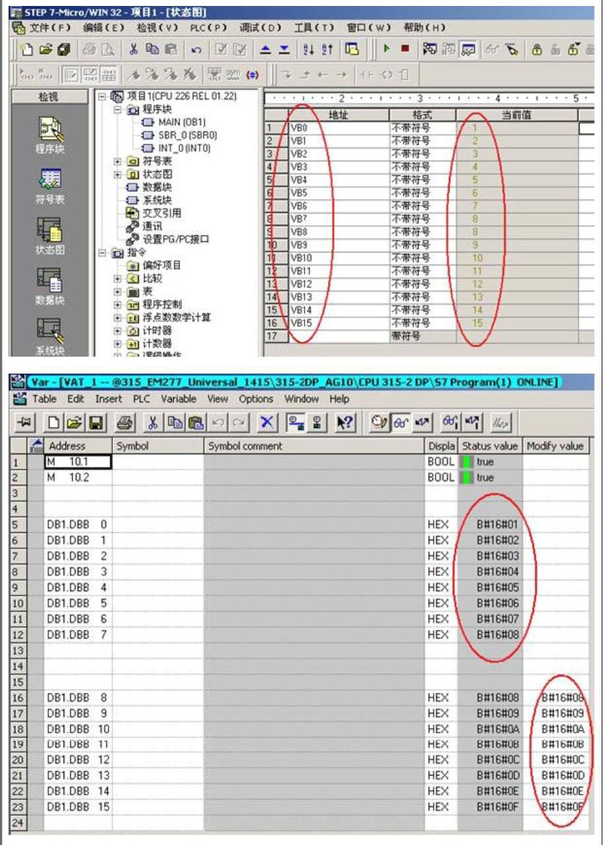Screen dimensions: 603x845
Task: Open the 调试(D) menu
Action: click(261, 27)
